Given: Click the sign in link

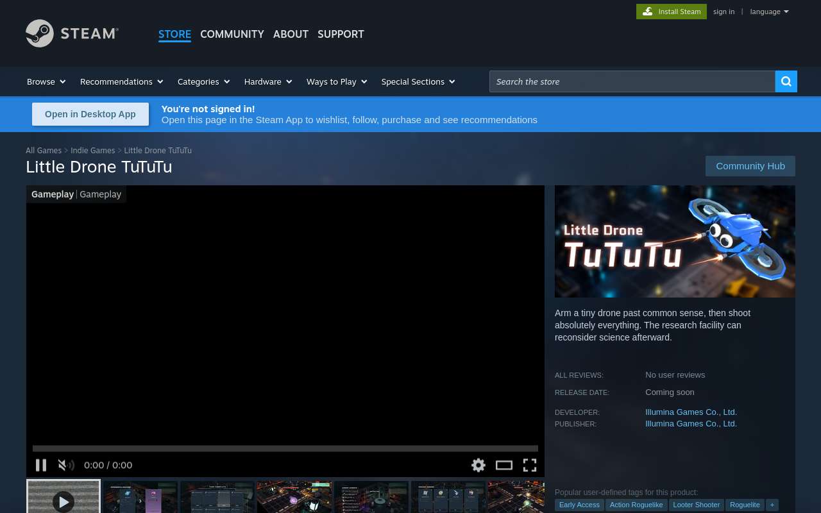Looking at the screenshot, I should [724, 12].
